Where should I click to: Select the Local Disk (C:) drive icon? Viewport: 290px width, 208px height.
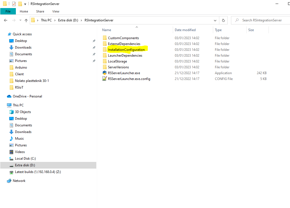[11, 159]
